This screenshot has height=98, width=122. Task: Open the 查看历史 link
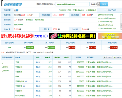[x=29, y=20]
